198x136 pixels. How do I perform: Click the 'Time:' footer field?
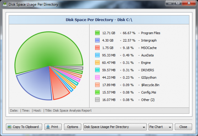click(26, 110)
